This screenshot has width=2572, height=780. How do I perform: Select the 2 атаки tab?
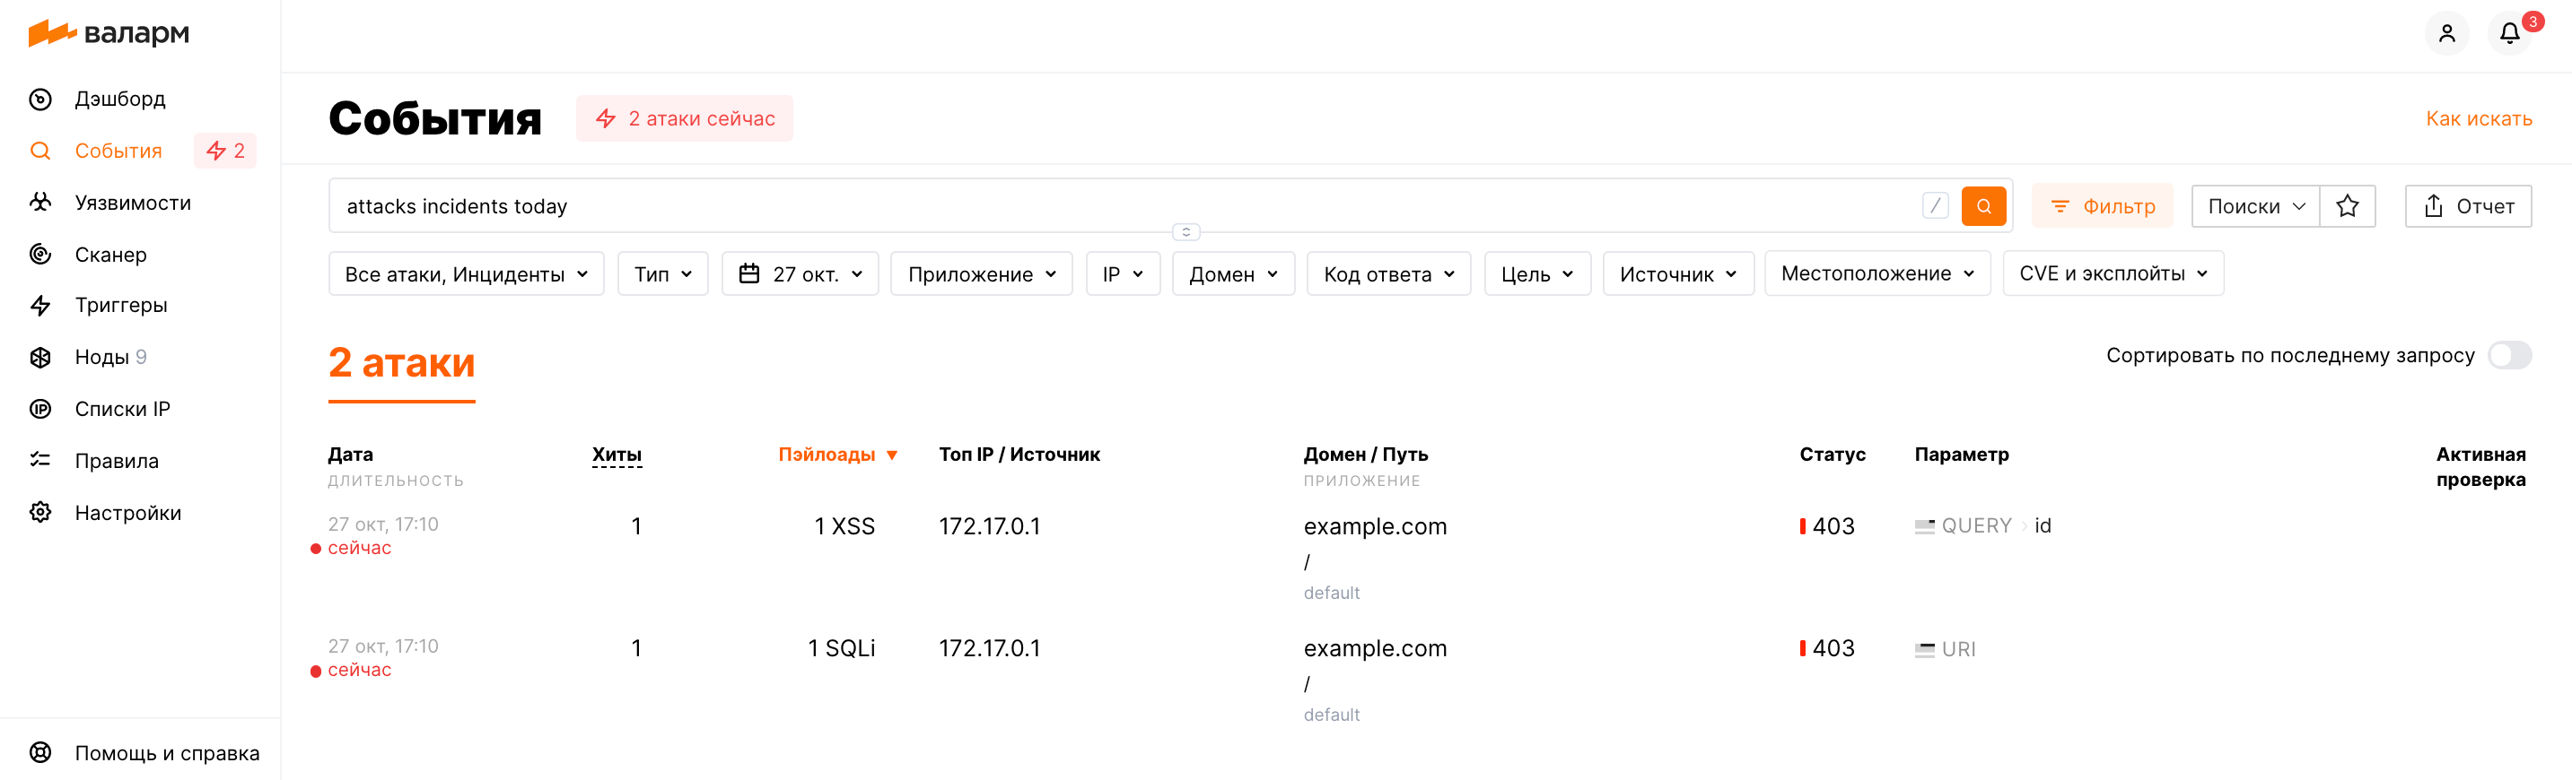[401, 363]
